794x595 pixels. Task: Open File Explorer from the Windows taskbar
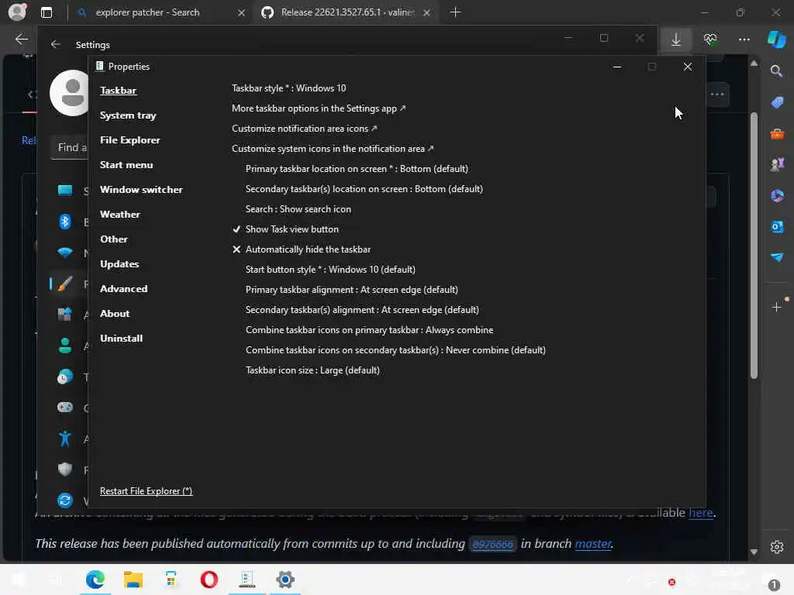pyautogui.click(x=133, y=580)
